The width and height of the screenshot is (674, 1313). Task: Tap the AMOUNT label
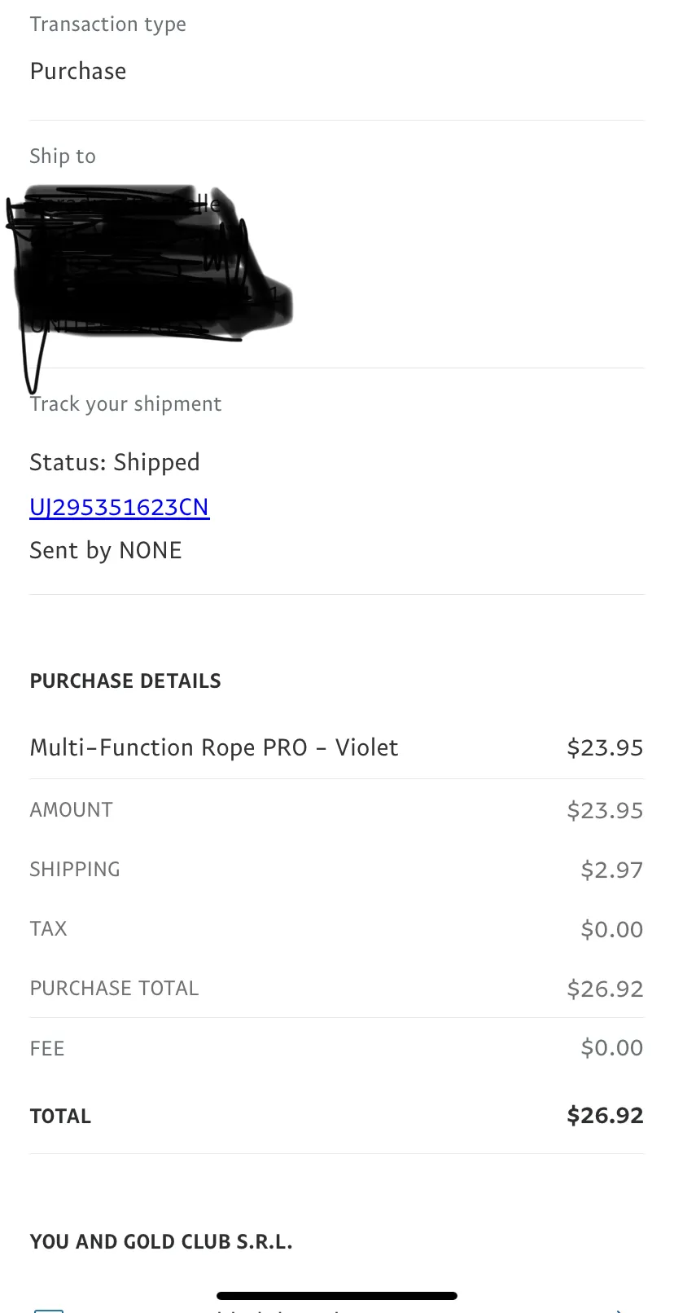click(x=72, y=809)
